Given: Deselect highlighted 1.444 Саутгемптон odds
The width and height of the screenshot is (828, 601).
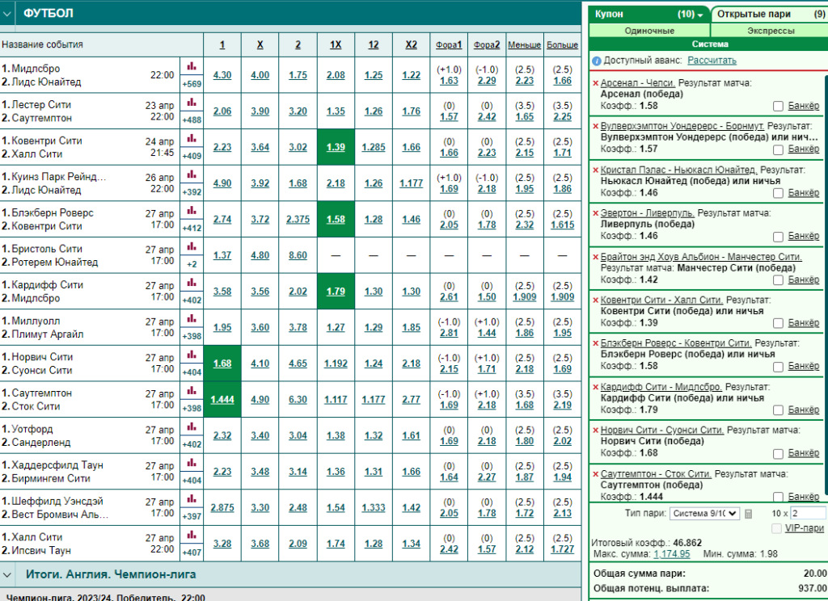Looking at the screenshot, I should point(222,399).
